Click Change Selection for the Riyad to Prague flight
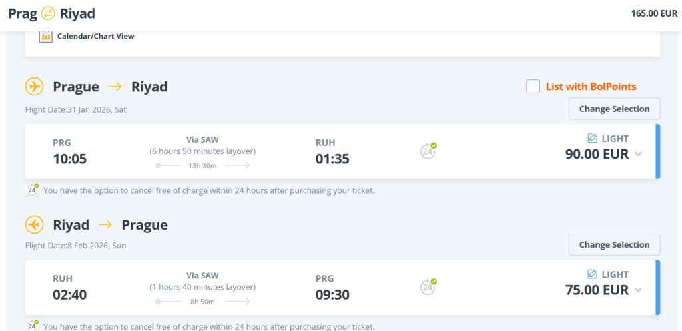This screenshot has width=682, height=331. point(613,244)
